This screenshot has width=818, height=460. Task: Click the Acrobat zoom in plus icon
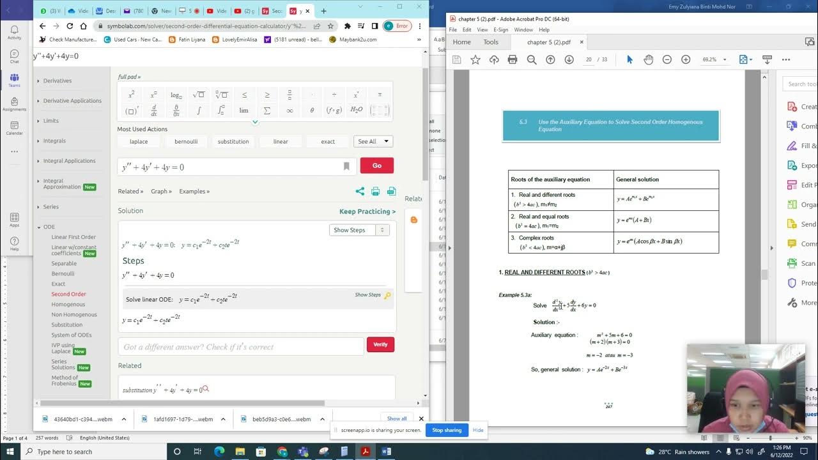[686, 59]
